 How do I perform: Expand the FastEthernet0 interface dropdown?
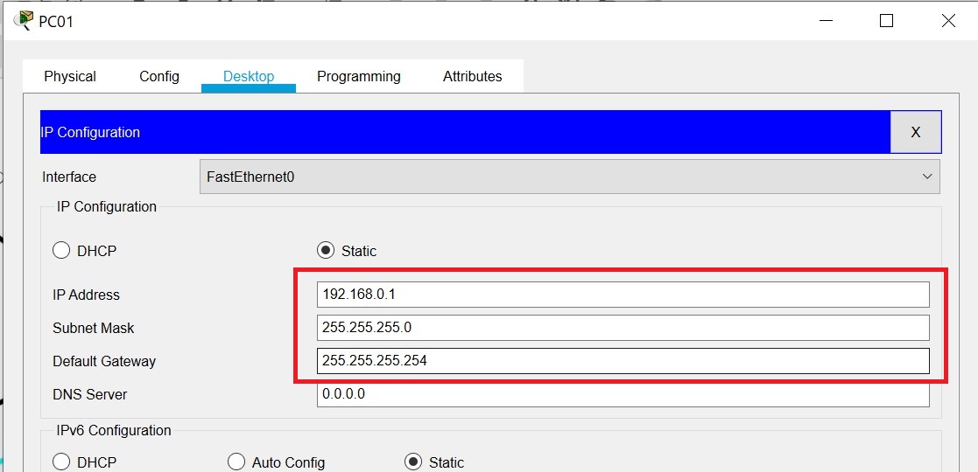(x=569, y=177)
